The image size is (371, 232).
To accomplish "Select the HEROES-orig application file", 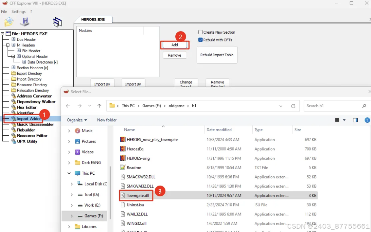I will 138,158.
